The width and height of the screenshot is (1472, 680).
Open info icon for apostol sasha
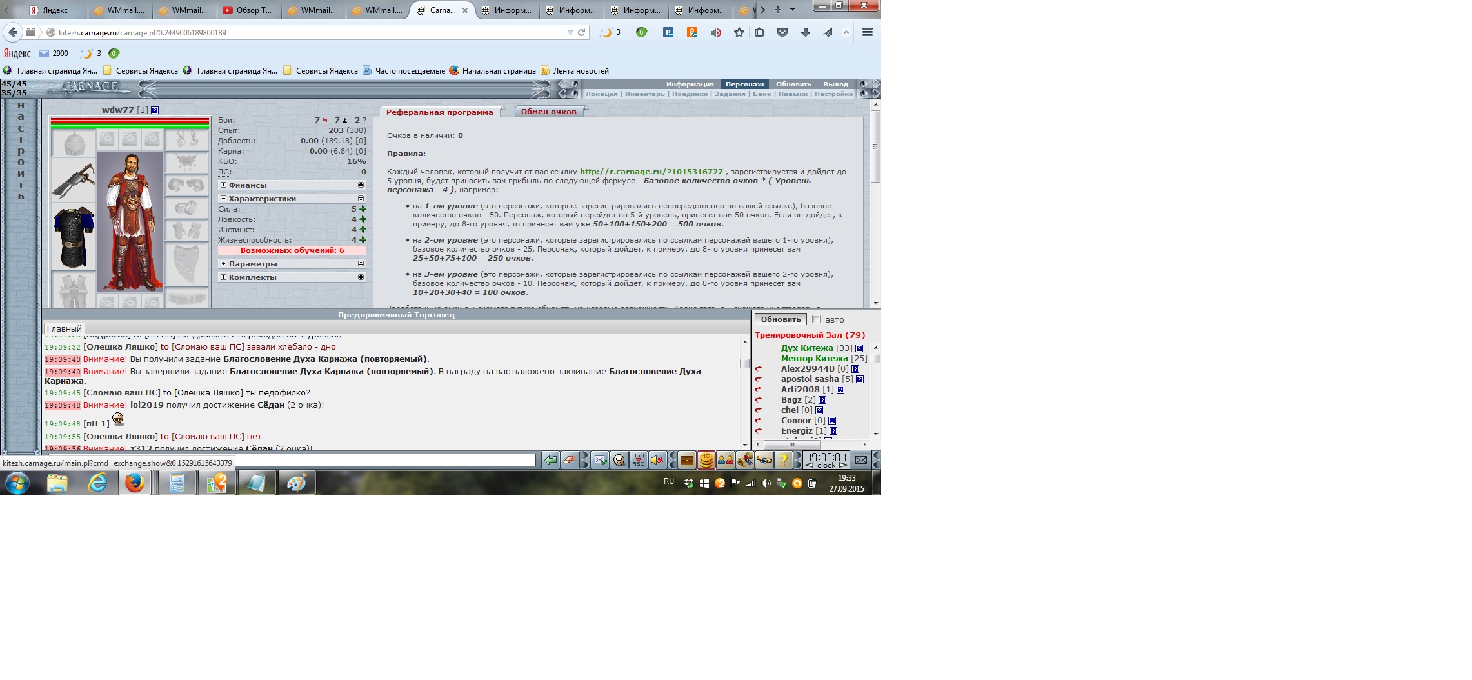[x=860, y=379]
